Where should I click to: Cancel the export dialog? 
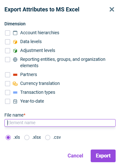[76, 156]
